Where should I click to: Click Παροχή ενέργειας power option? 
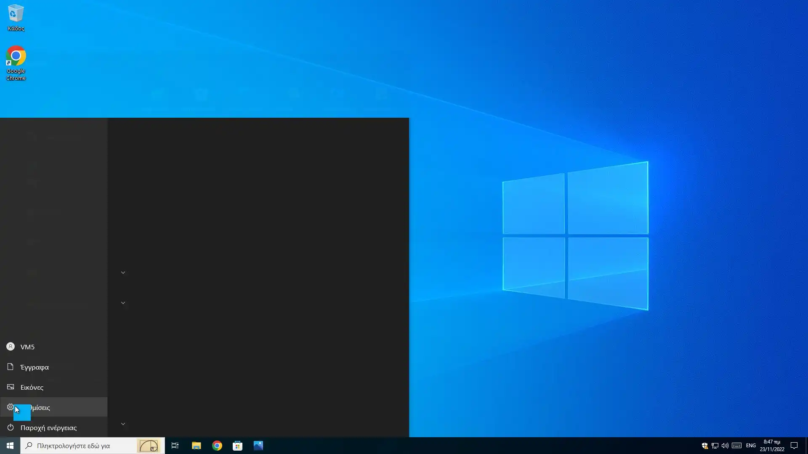[48, 428]
